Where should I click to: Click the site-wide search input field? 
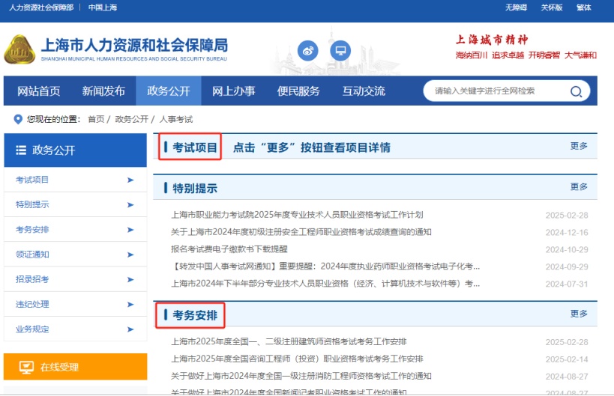(x=495, y=91)
